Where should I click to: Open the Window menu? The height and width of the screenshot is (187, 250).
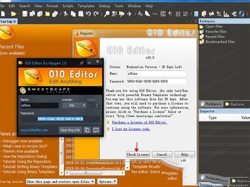point(134,6)
